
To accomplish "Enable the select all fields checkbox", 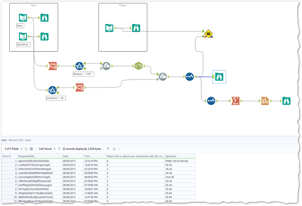I will (26, 149).
